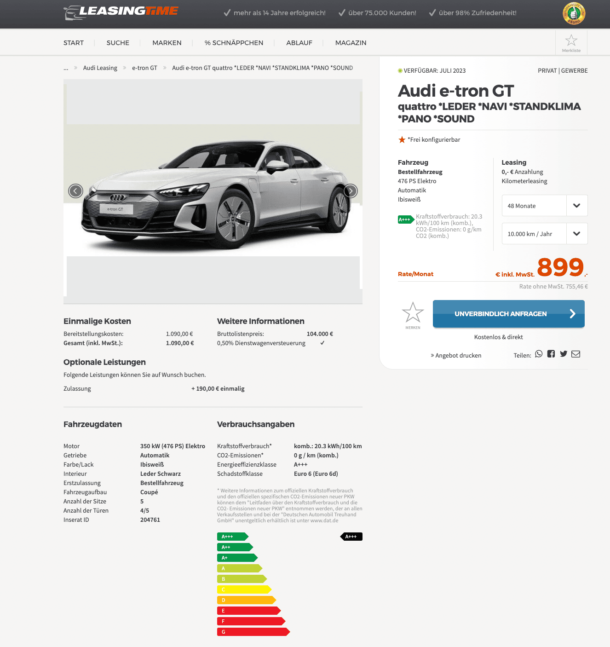This screenshot has height=647, width=610.
Task: Open the ABLAUF menu item
Action: coord(299,43)
